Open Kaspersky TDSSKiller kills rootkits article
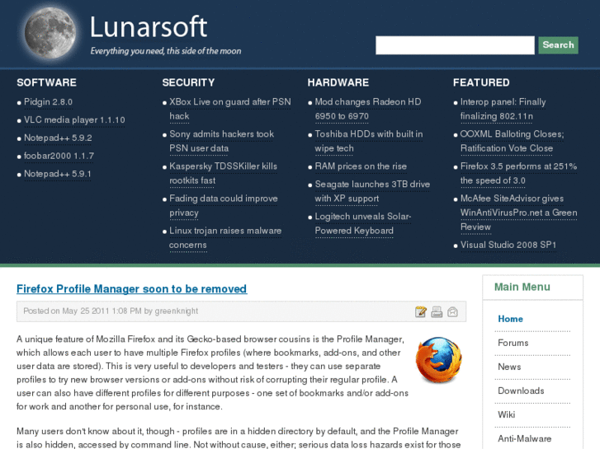600x449 pixels. click(223, 173)
